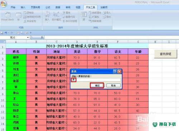This screenshot has height=131, width=179.
Task: Expand the Name Box dropdown arrow
Action: (x=28, y=38)
